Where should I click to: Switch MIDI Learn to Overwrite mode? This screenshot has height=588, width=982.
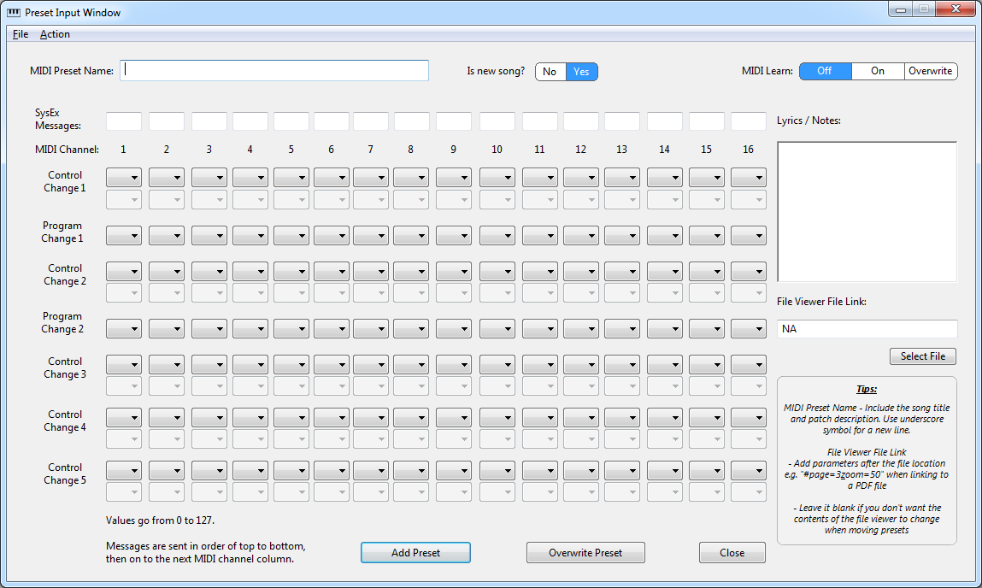[x=930, y=71]
